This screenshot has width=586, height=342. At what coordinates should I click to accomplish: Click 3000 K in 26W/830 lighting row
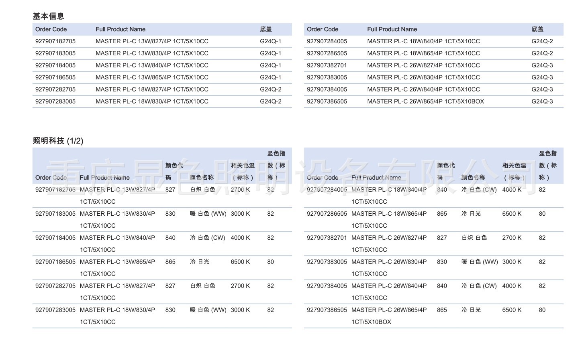(x=512, y=262)
